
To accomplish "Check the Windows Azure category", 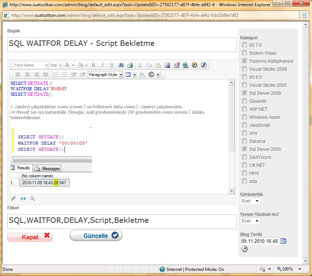I will pos(244,117).
